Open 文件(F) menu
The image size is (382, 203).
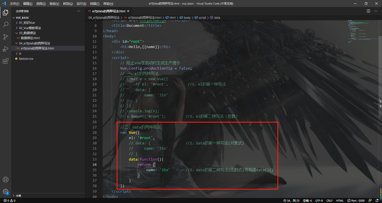(x=15, y=4)
